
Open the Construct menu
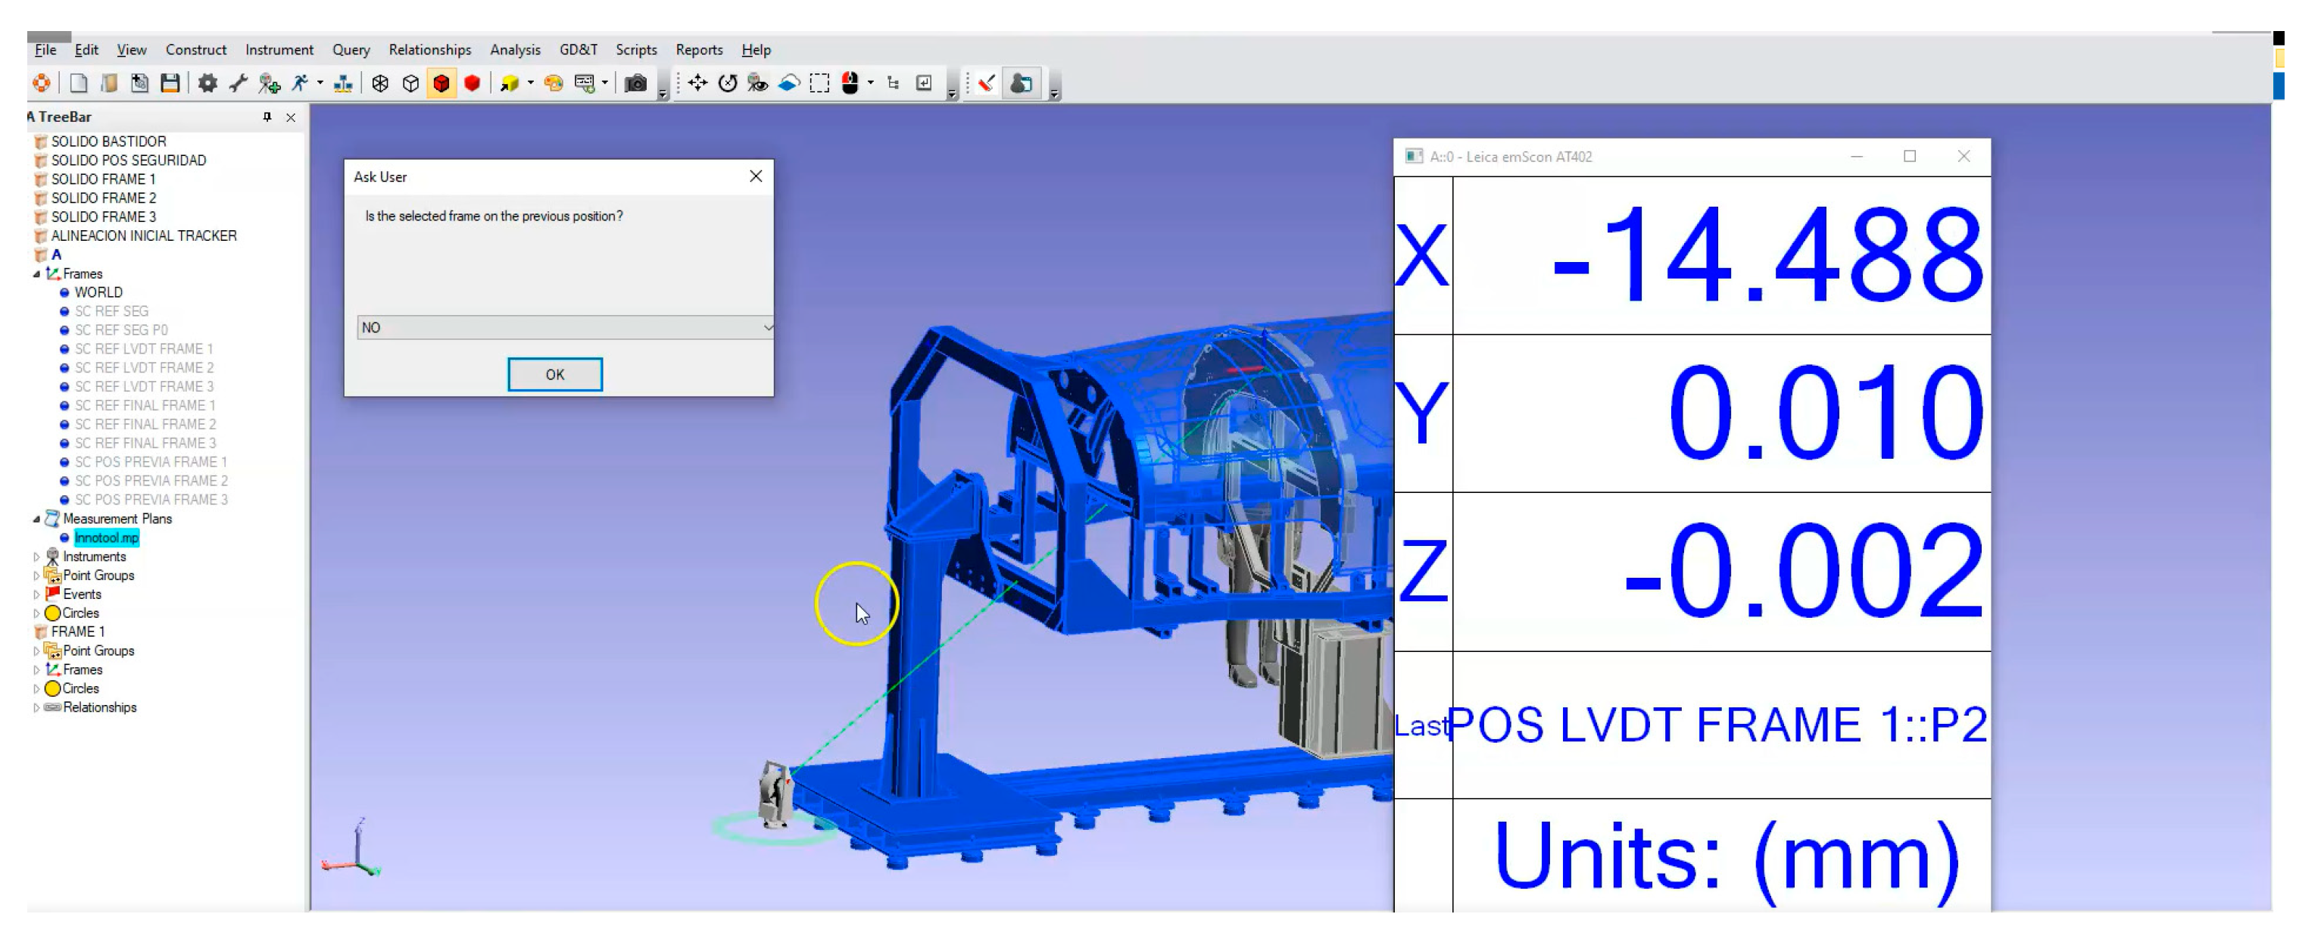[x=195, y=50]
